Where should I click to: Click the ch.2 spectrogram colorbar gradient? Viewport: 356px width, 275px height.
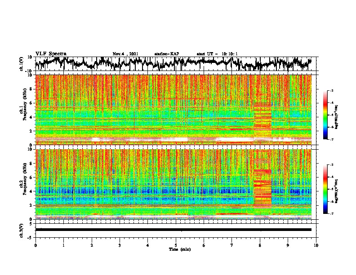click(325, 189)
